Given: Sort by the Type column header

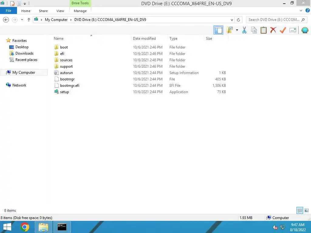Looking at the screenshot, I should pos(173,39).
